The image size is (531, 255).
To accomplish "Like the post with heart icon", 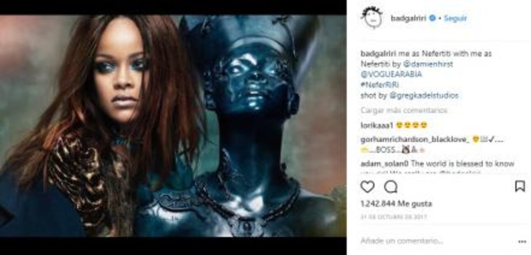I will click(x=368, y=187).
